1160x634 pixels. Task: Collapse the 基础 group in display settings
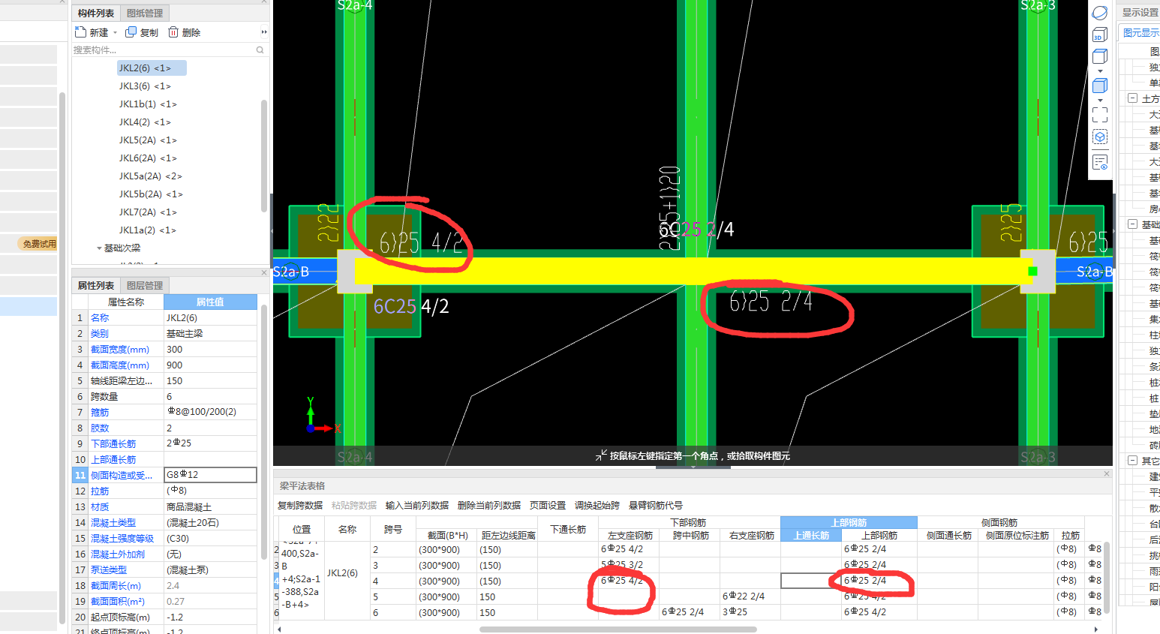point(1132,224)
